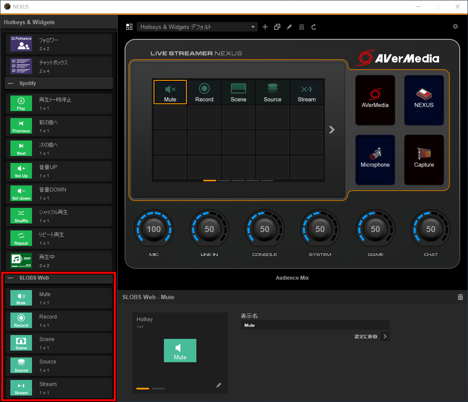Click the CHAT volume knob
This screenshot has height=402, width=468.
coord(431,229)
